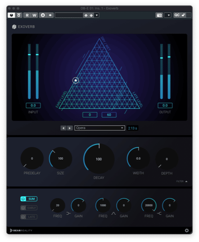This screenshot has width=199, height=242.
Task: Click the Dear Reality logo
Action: point(21,230)
